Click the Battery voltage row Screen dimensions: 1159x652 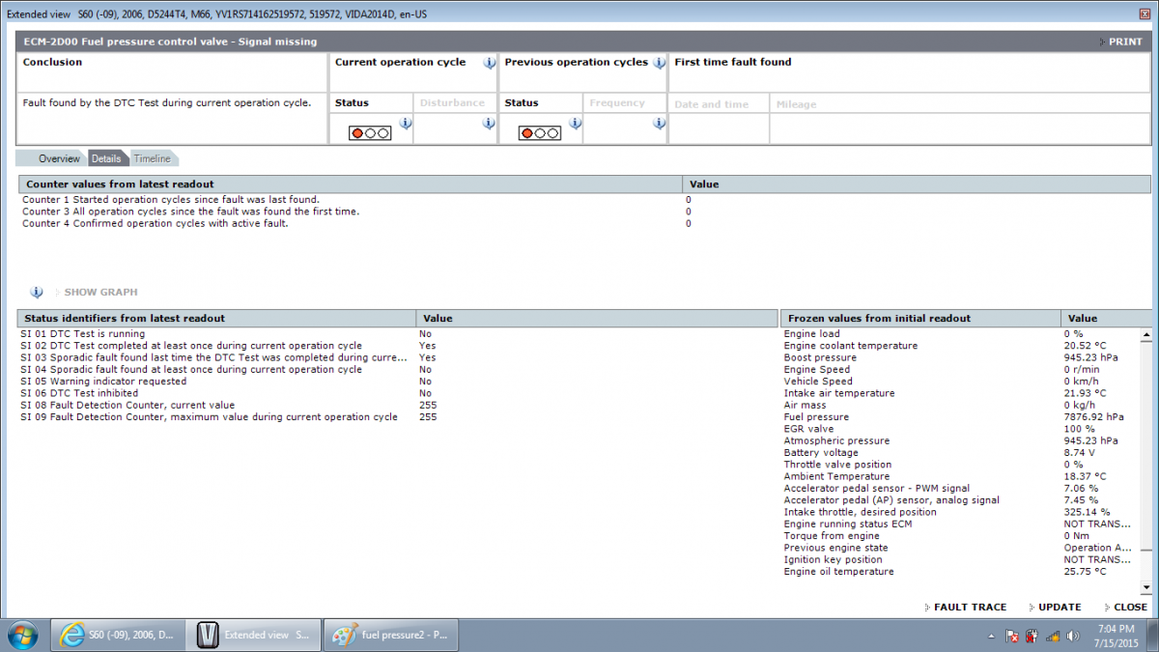(x=960, y=452)
